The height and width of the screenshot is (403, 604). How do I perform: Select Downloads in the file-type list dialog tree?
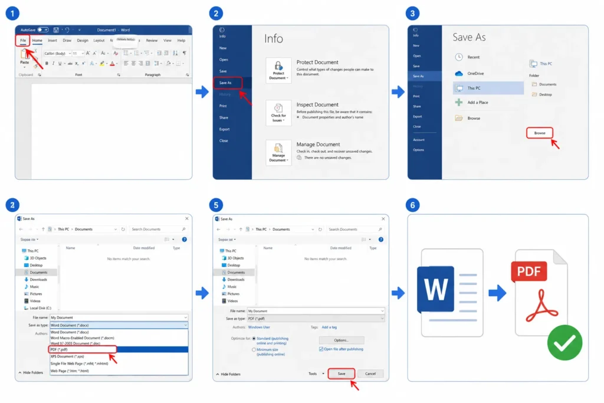coord(35,279)
